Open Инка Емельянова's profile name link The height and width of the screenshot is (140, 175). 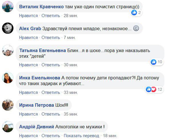[x=40, y=78]
